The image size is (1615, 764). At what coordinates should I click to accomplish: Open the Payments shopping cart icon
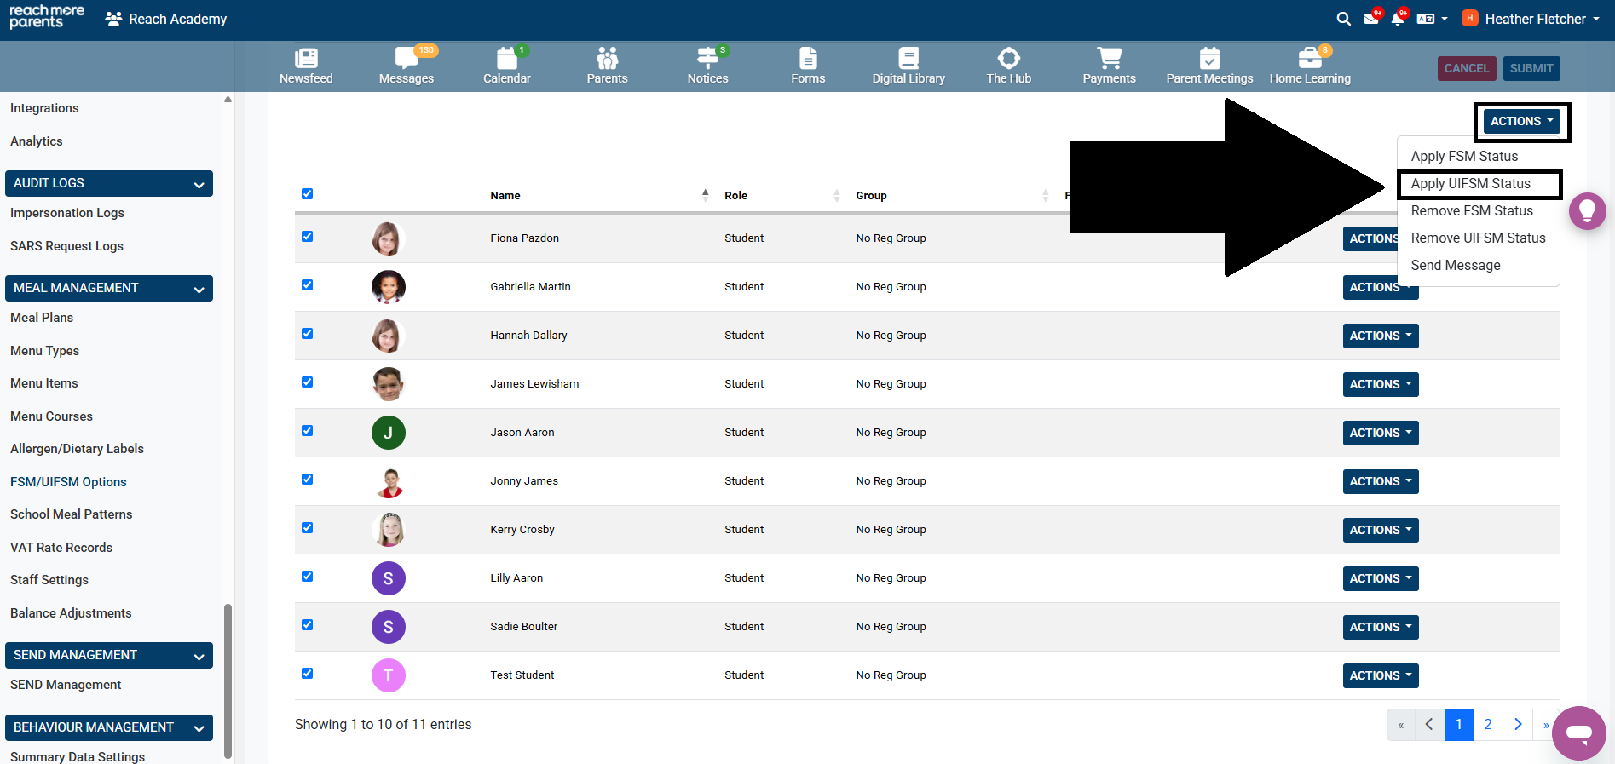pos(1109,59)
